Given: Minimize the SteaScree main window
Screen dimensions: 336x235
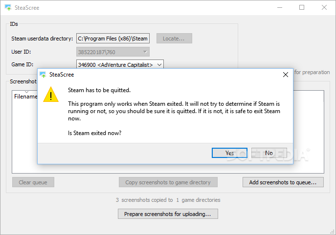Looking at the screenshot, I should [x=280, y=7].
